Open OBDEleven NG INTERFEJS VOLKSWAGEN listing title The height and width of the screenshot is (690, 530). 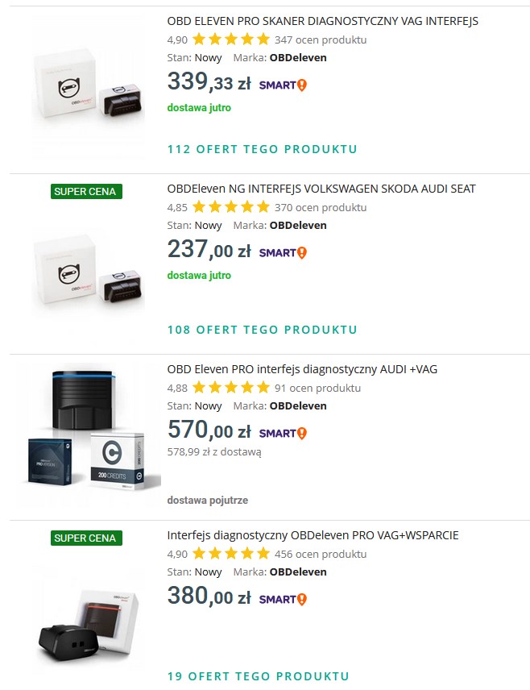[x=321, y=189]
